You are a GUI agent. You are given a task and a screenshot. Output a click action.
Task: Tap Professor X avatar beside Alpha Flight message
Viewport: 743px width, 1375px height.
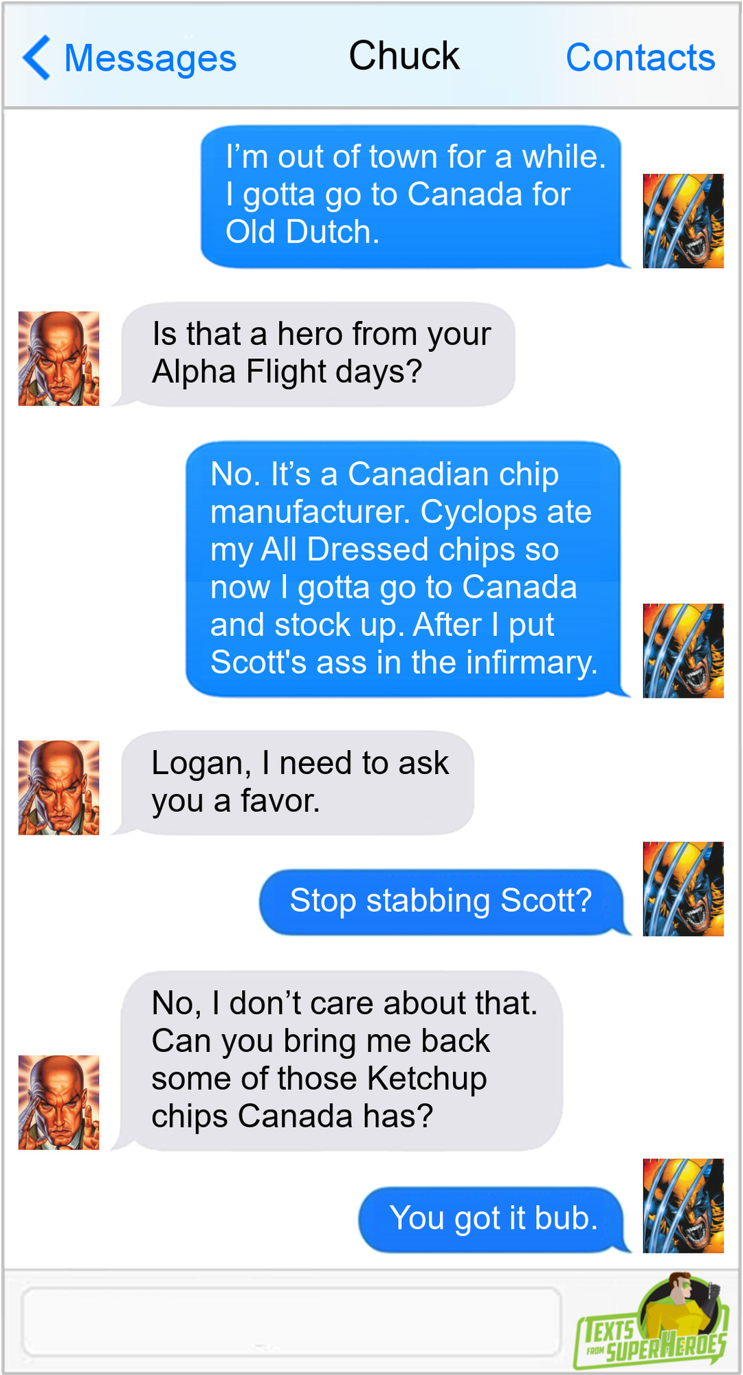coord(58,359)
